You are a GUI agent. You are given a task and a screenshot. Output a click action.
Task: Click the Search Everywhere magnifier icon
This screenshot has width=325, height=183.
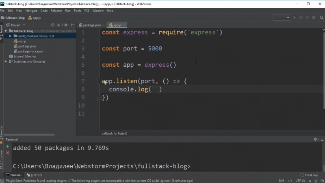click(321, 18)
